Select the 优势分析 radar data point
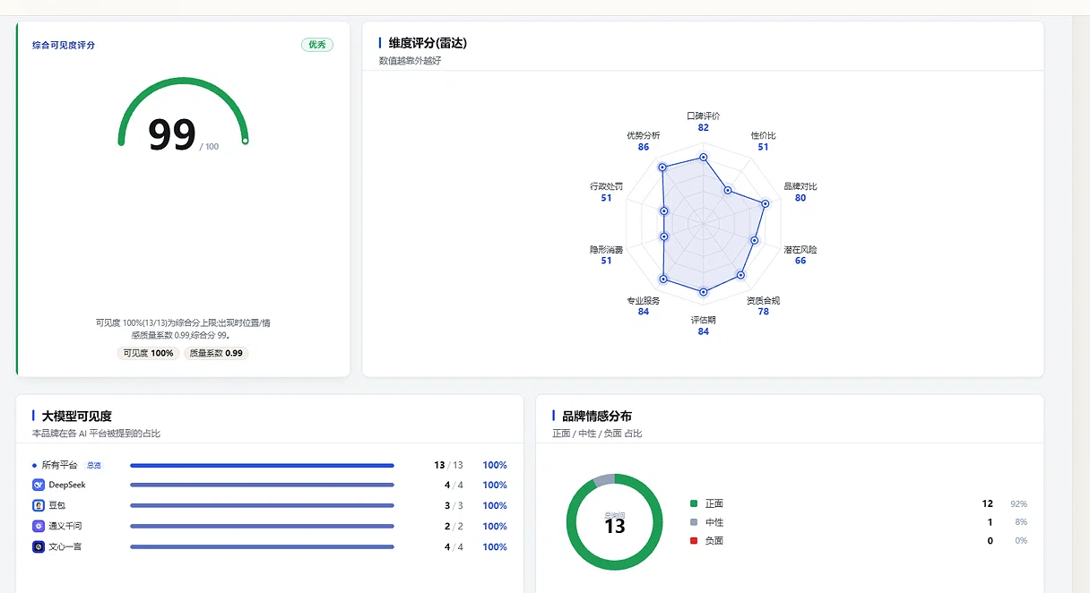Viewport: 1090px width, 593px height. pyautogui.click(x=662, y=168)
